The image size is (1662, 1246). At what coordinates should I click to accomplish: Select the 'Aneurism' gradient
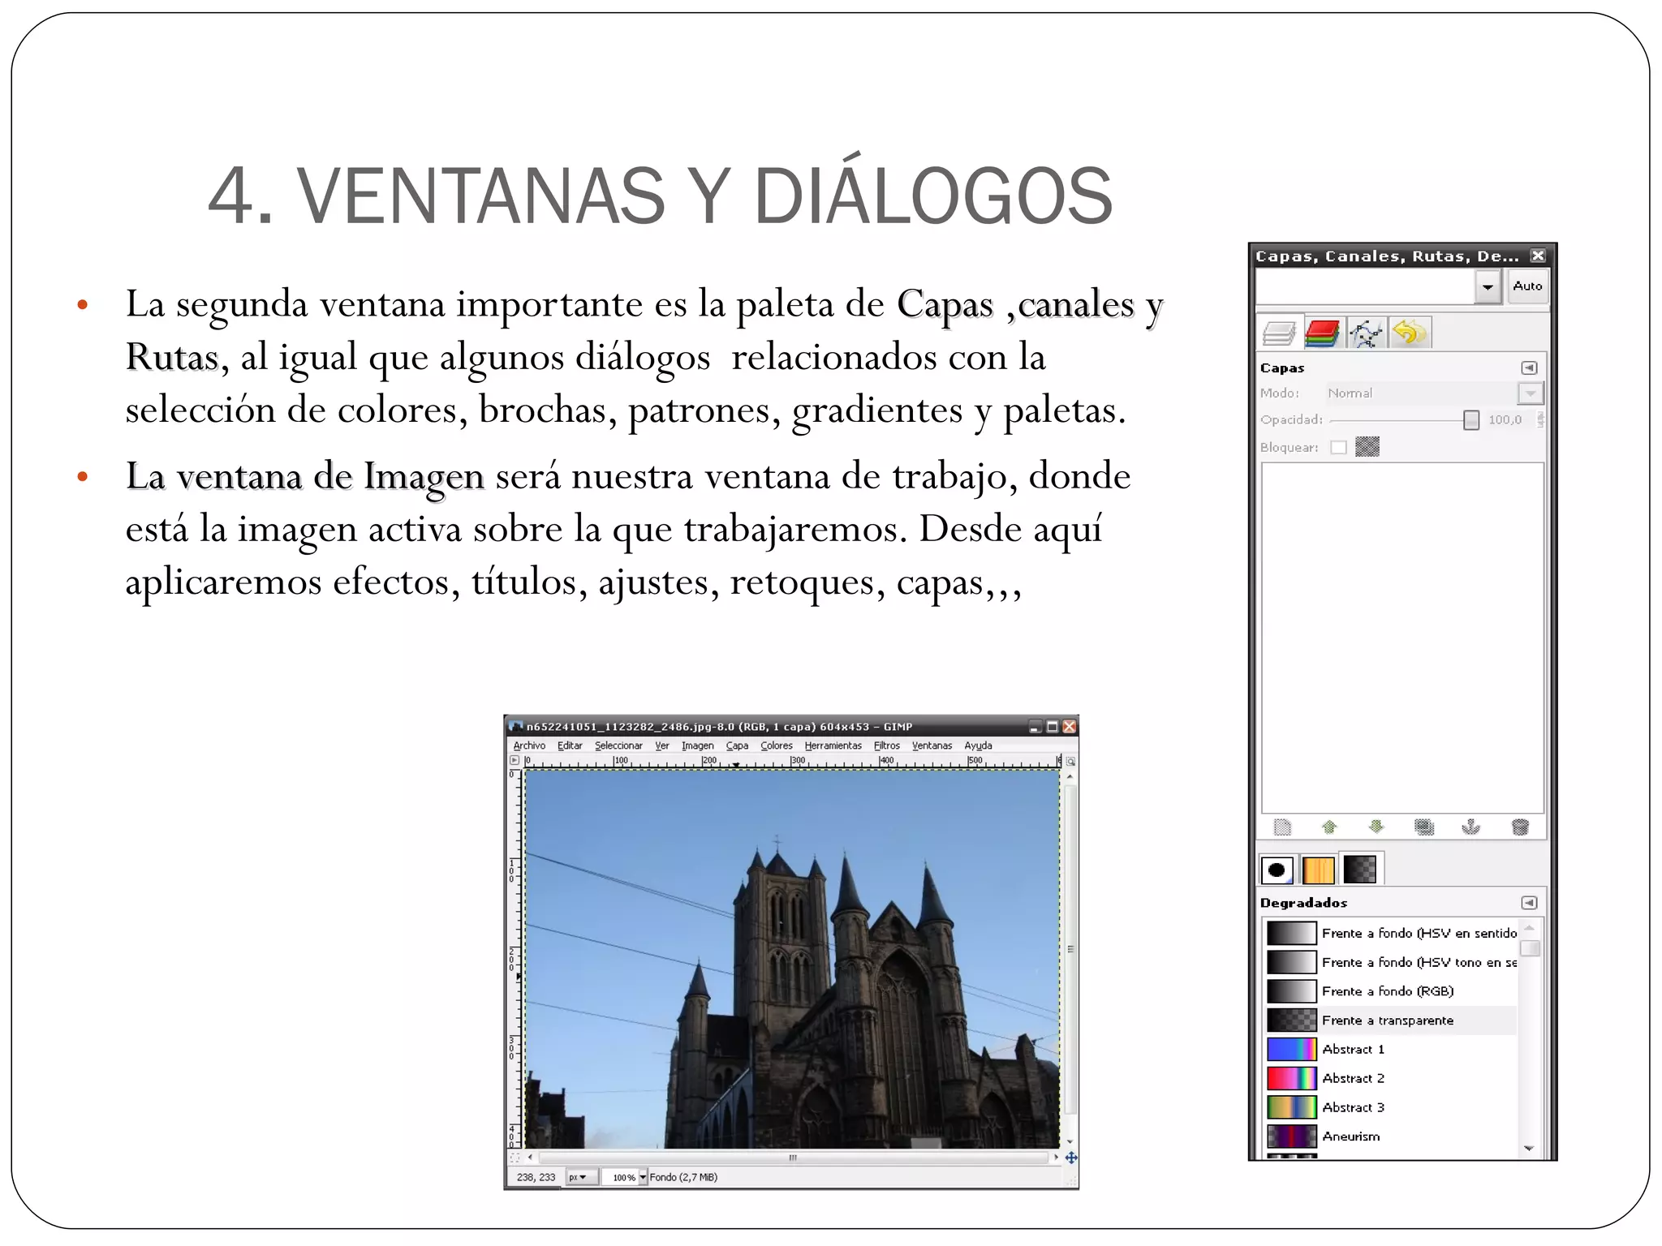pyautogui.click(x=1391, y=1136)
